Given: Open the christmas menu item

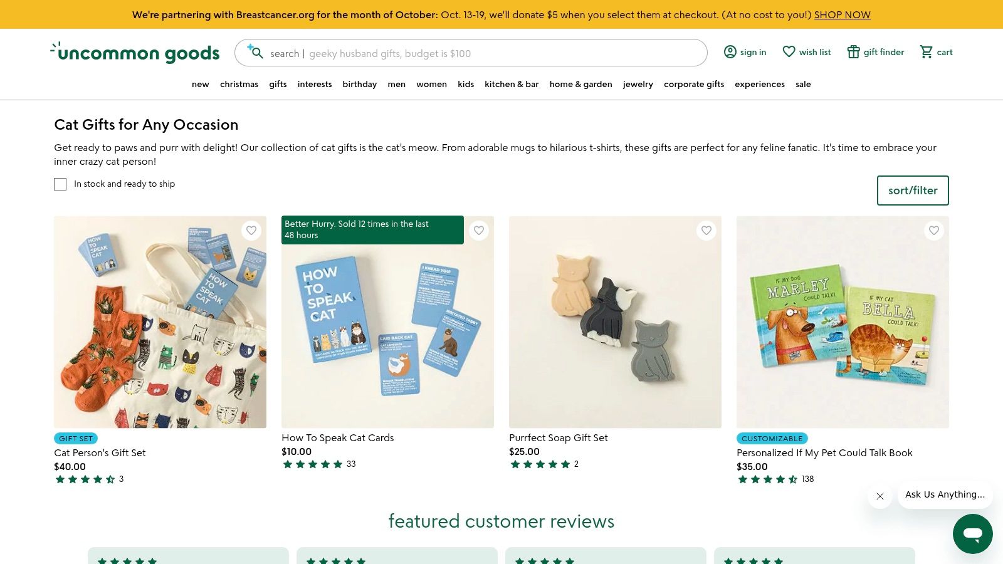Looking at the screenshot, I should pyautogui.click(x=239, y=84).
